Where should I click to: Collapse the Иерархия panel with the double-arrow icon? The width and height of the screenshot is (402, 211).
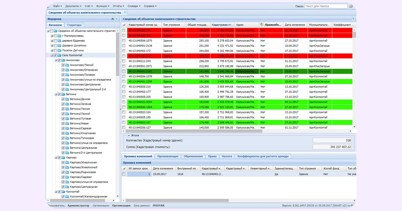[x=117, y=19]
